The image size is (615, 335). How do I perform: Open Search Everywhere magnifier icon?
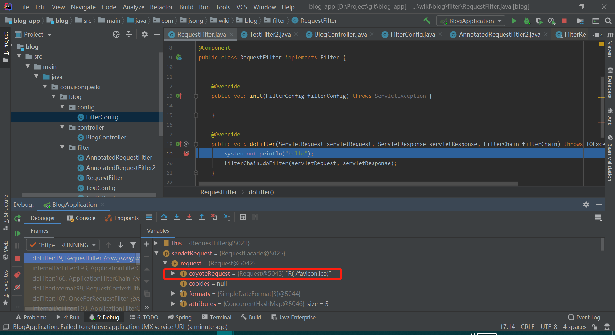click(608, 21)
